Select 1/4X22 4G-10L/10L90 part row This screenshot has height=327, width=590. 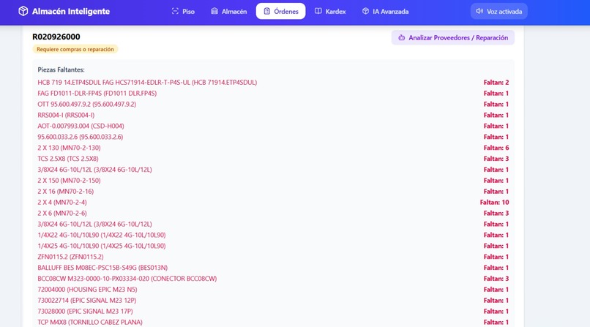pyautogui.click(x=273, y=235)
